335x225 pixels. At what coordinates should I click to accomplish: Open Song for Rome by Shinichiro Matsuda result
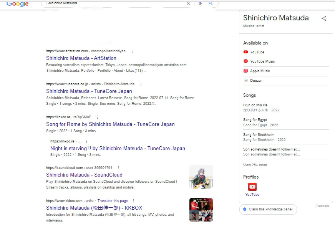tap(111, 124)
